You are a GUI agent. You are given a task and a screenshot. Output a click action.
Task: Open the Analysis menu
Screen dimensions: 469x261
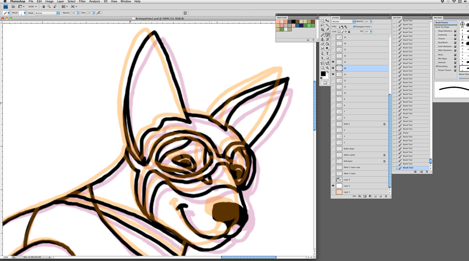[x=94, y=2]
